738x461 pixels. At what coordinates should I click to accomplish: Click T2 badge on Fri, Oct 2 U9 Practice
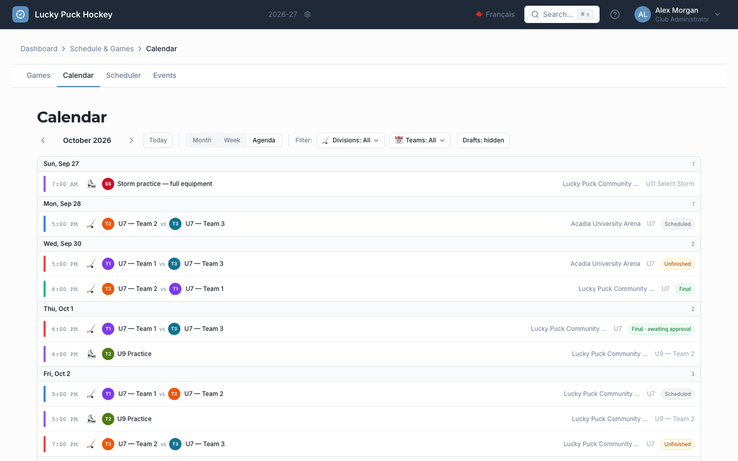click(x=108, y=419)
